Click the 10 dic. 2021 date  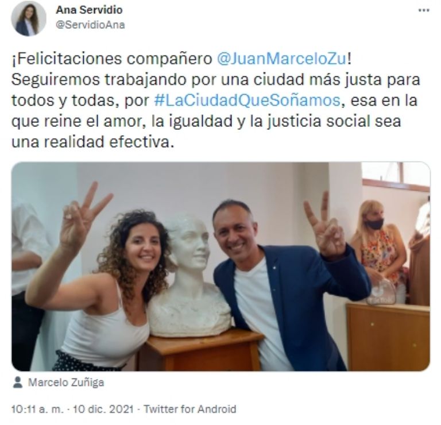pyautogui.click(x=103, y=409)
